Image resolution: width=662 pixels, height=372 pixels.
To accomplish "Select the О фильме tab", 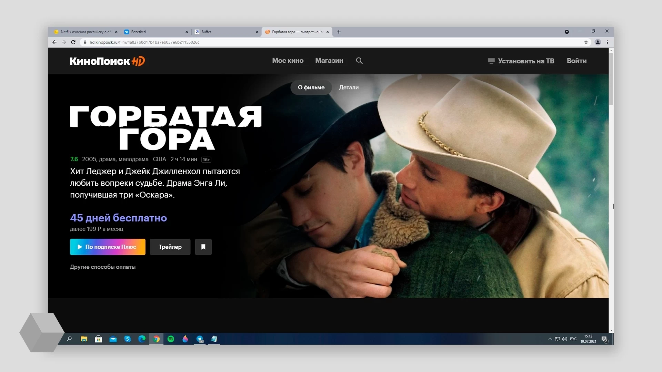I will (311, 87).
